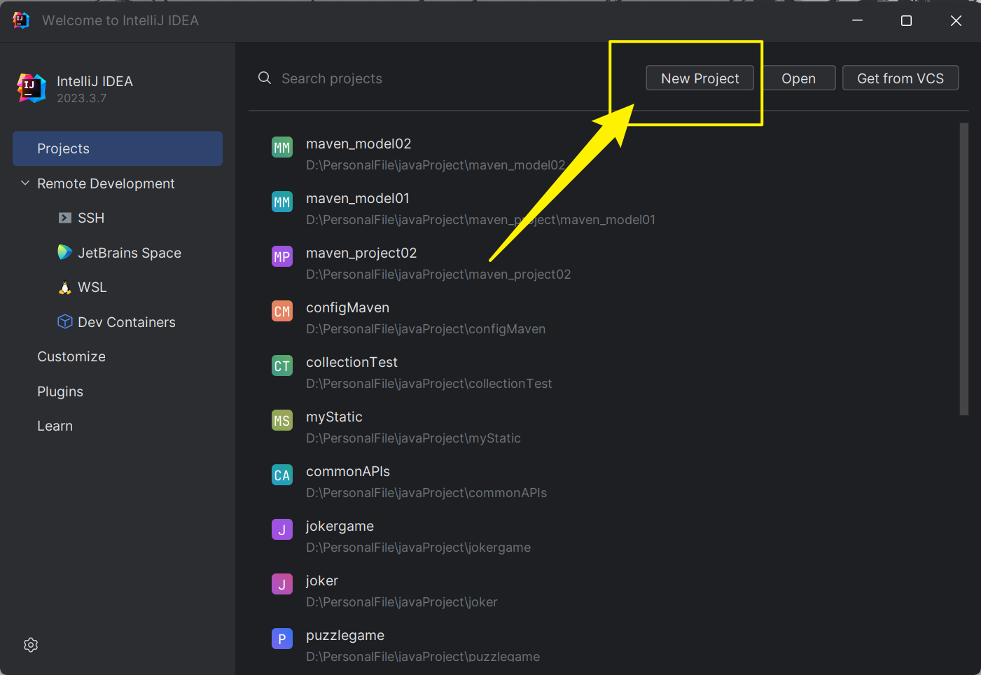Click the MS icon for myStatic
The image size is (981, 675).
(x=282, y=420)
